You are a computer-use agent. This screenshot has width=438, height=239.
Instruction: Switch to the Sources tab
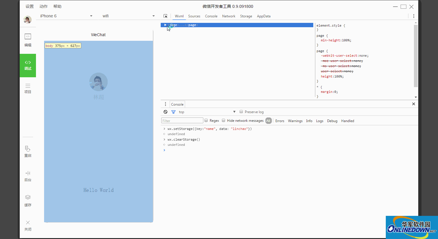pos(194,16)
